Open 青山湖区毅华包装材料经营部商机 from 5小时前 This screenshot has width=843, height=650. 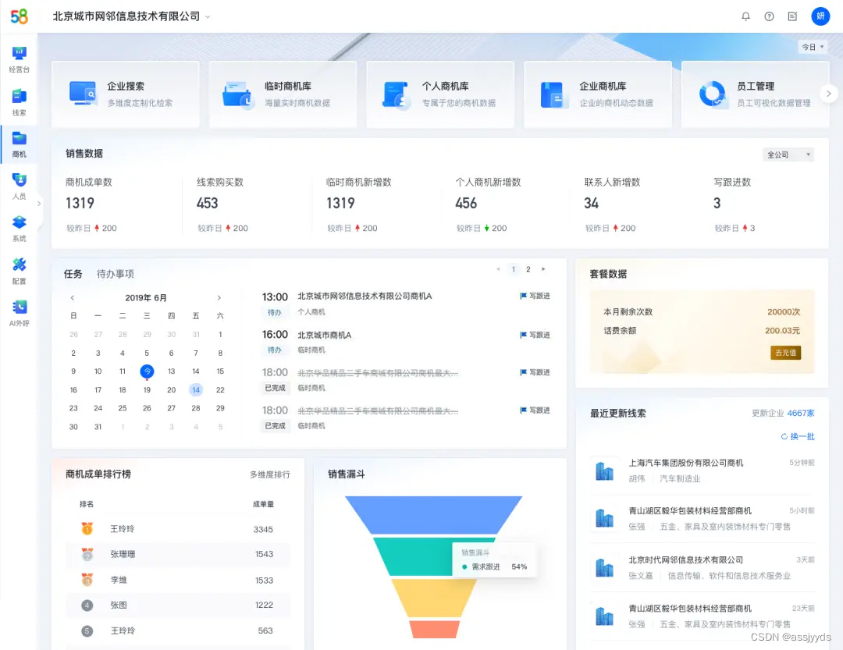[x=690, y=511]
